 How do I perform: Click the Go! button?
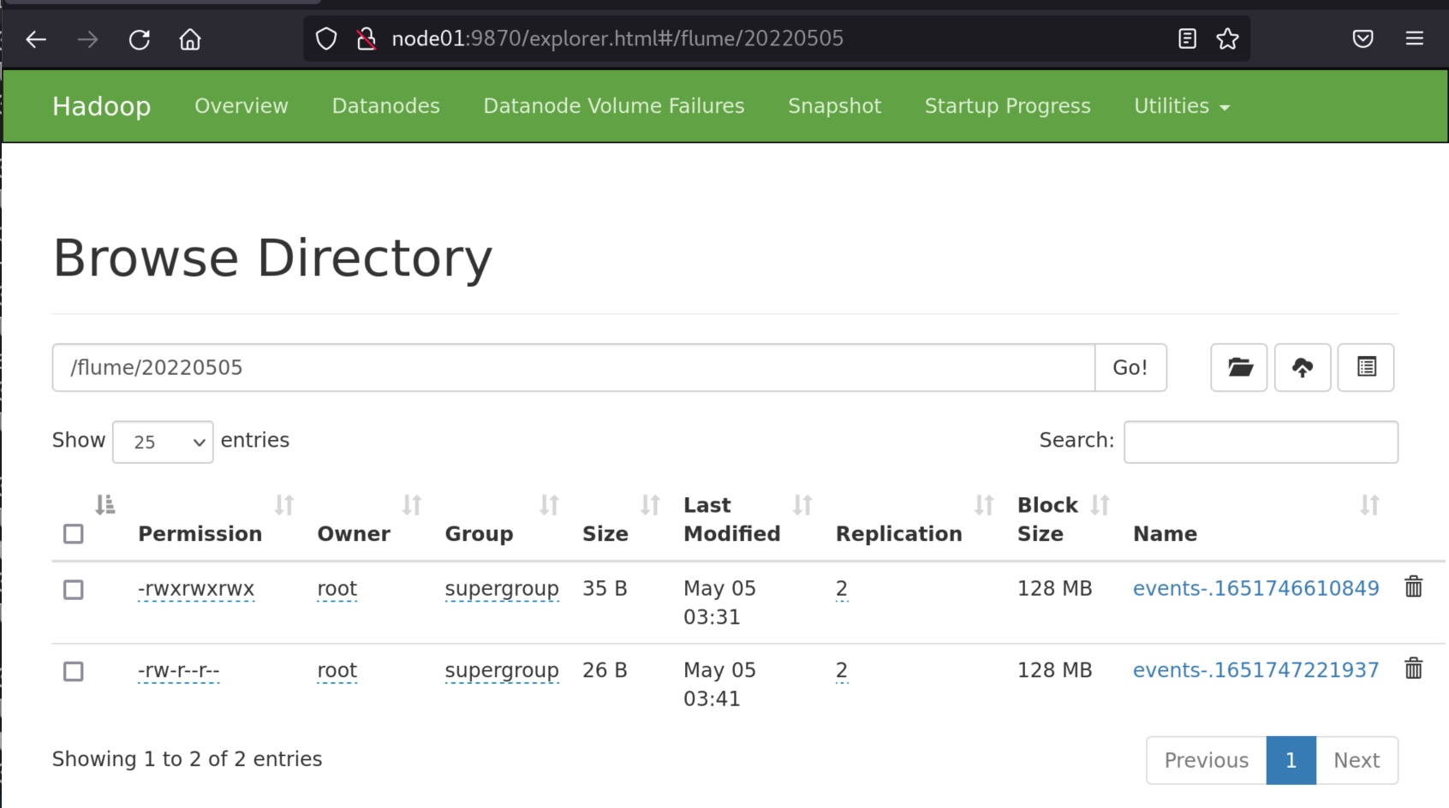(x=1130, y=367)
